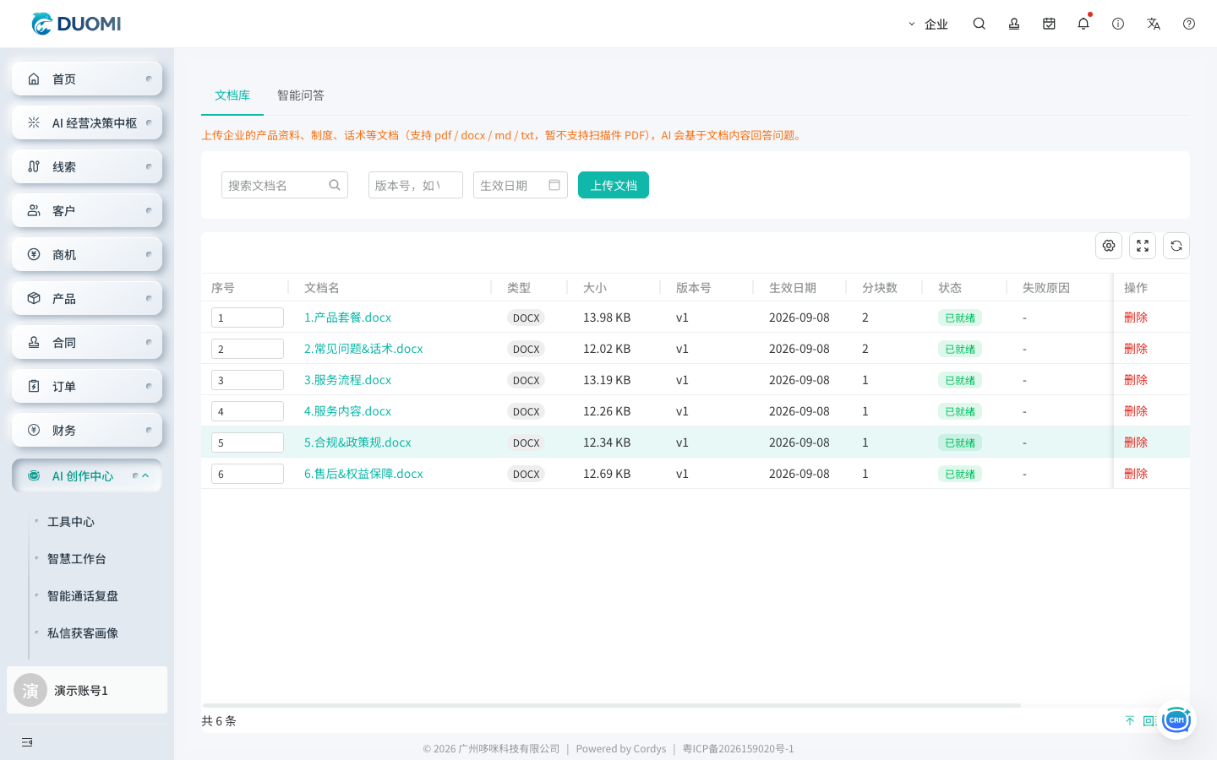Open the calendar icon in top bar
1217x760 pixels.
pos(1049,24)
